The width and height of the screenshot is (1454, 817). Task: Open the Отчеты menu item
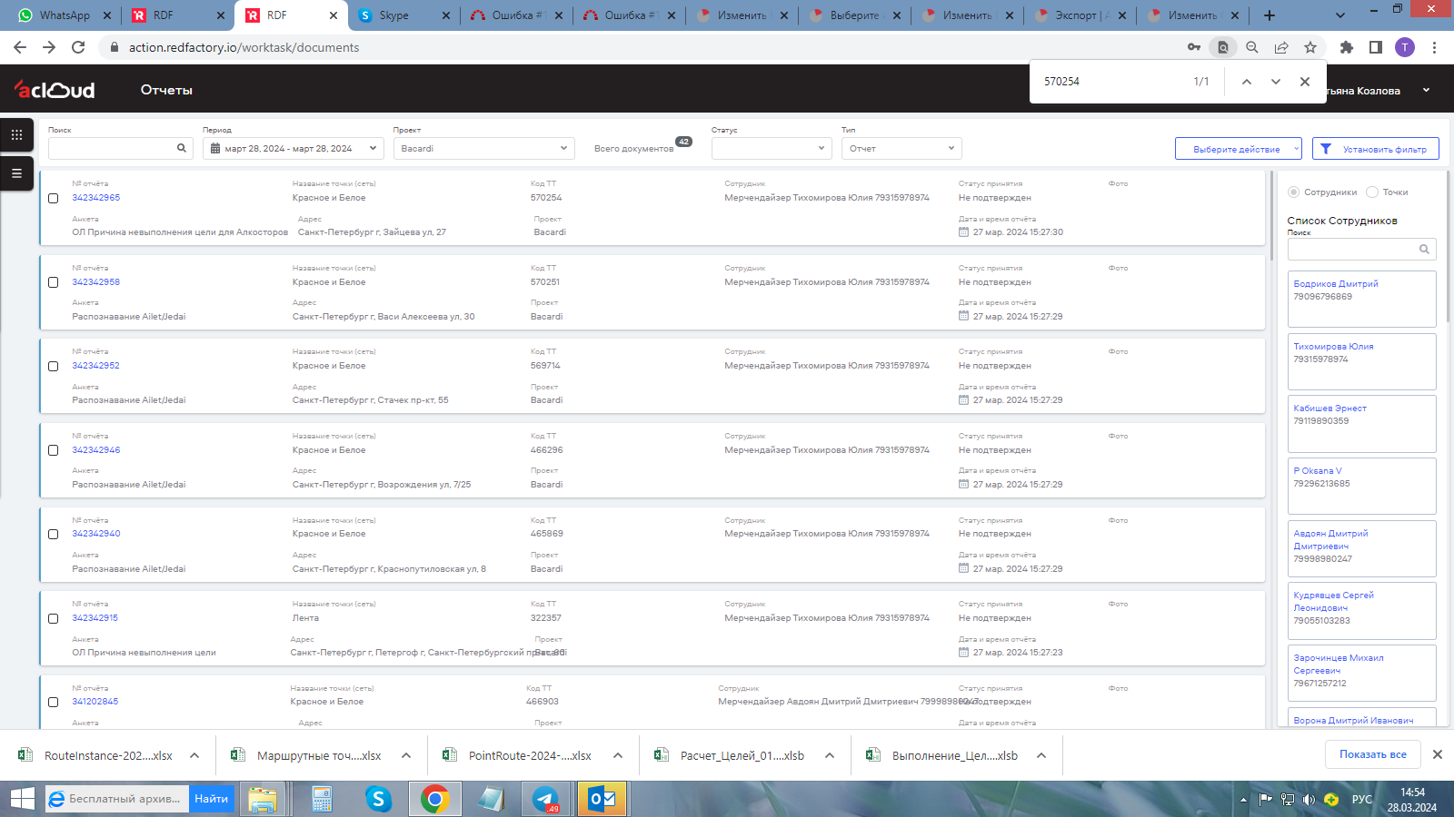click(x=166, y=90)
